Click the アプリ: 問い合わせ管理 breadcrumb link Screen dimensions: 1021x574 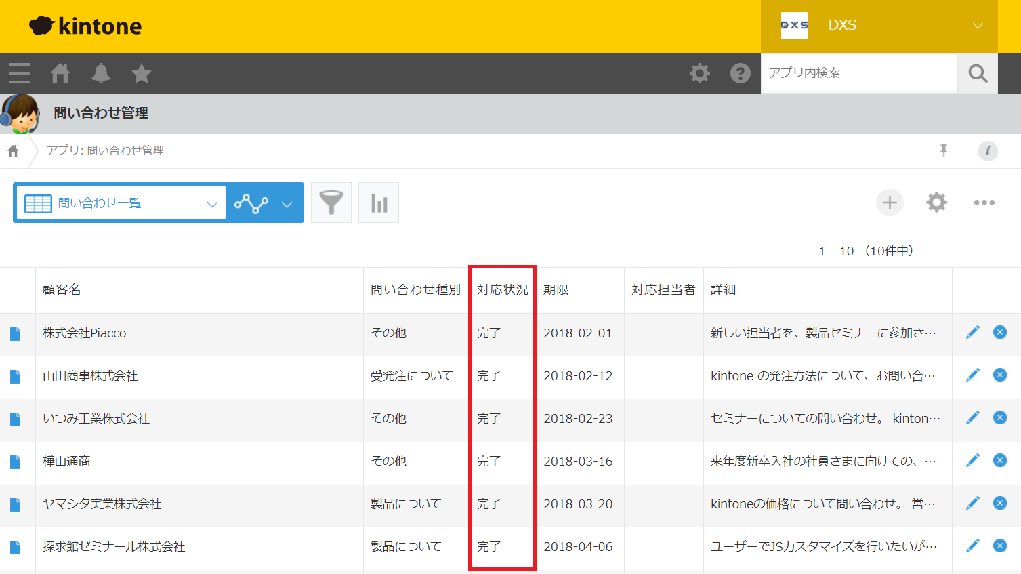pyautogui.click(x=105, y=150)
